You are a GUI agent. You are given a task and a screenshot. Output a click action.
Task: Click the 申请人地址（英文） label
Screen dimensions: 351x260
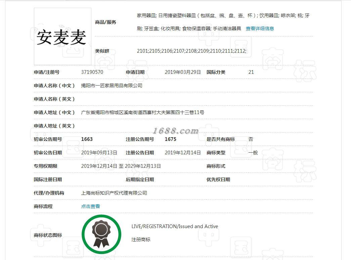(54, 126)
